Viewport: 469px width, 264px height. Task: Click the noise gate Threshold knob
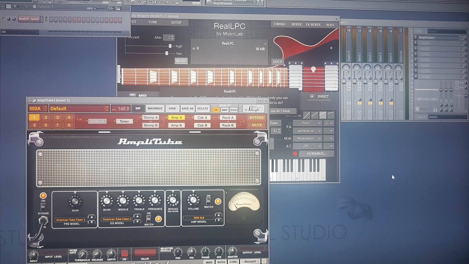pos(83,254)
